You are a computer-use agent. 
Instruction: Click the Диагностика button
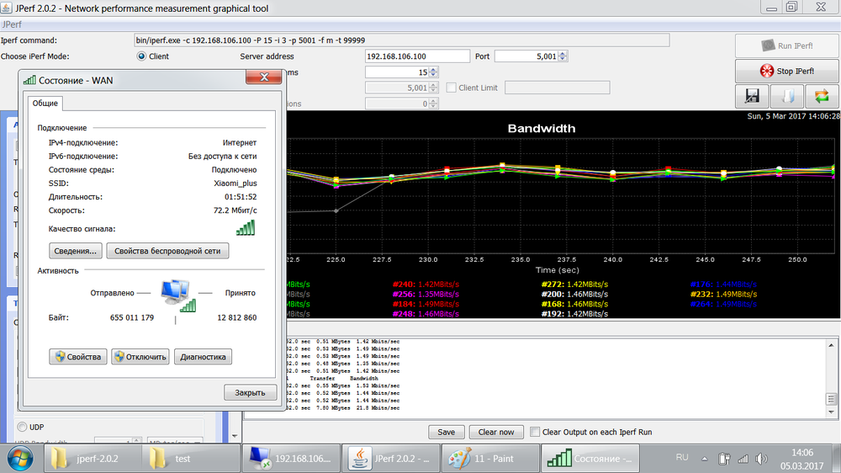pos(203,357)
